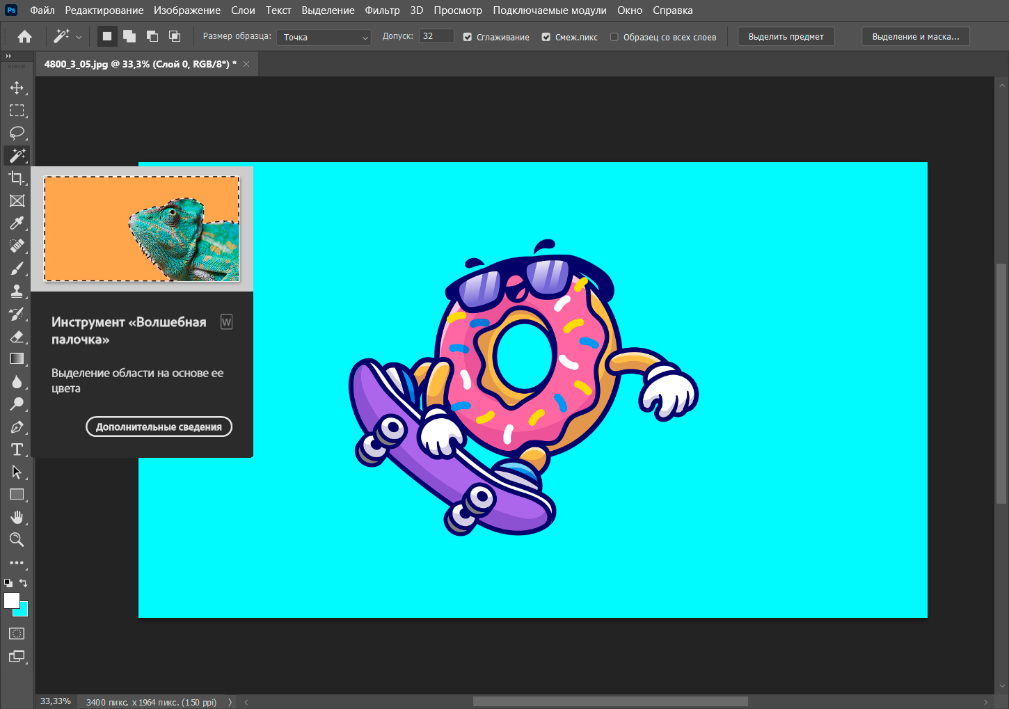
Task: Open the Edit Toolbar three-dots menu
Action: [x=17, y=563]
